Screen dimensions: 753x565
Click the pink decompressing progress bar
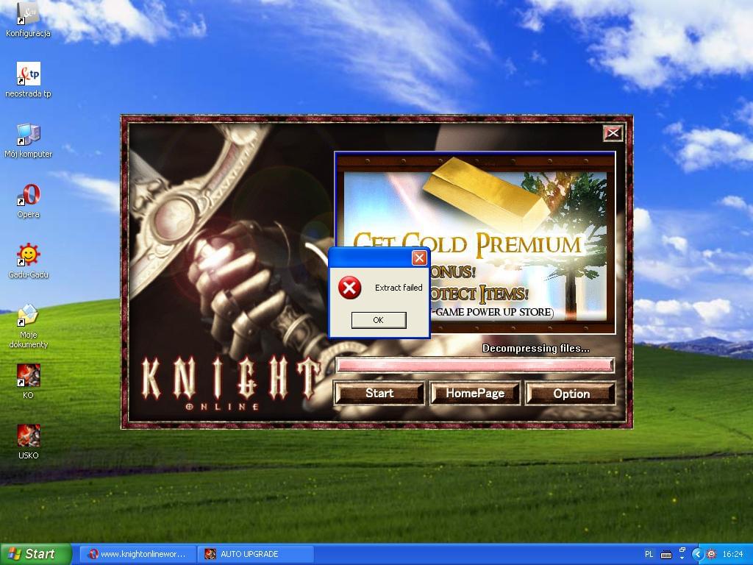pyautogui.click(x=475, y=365)
